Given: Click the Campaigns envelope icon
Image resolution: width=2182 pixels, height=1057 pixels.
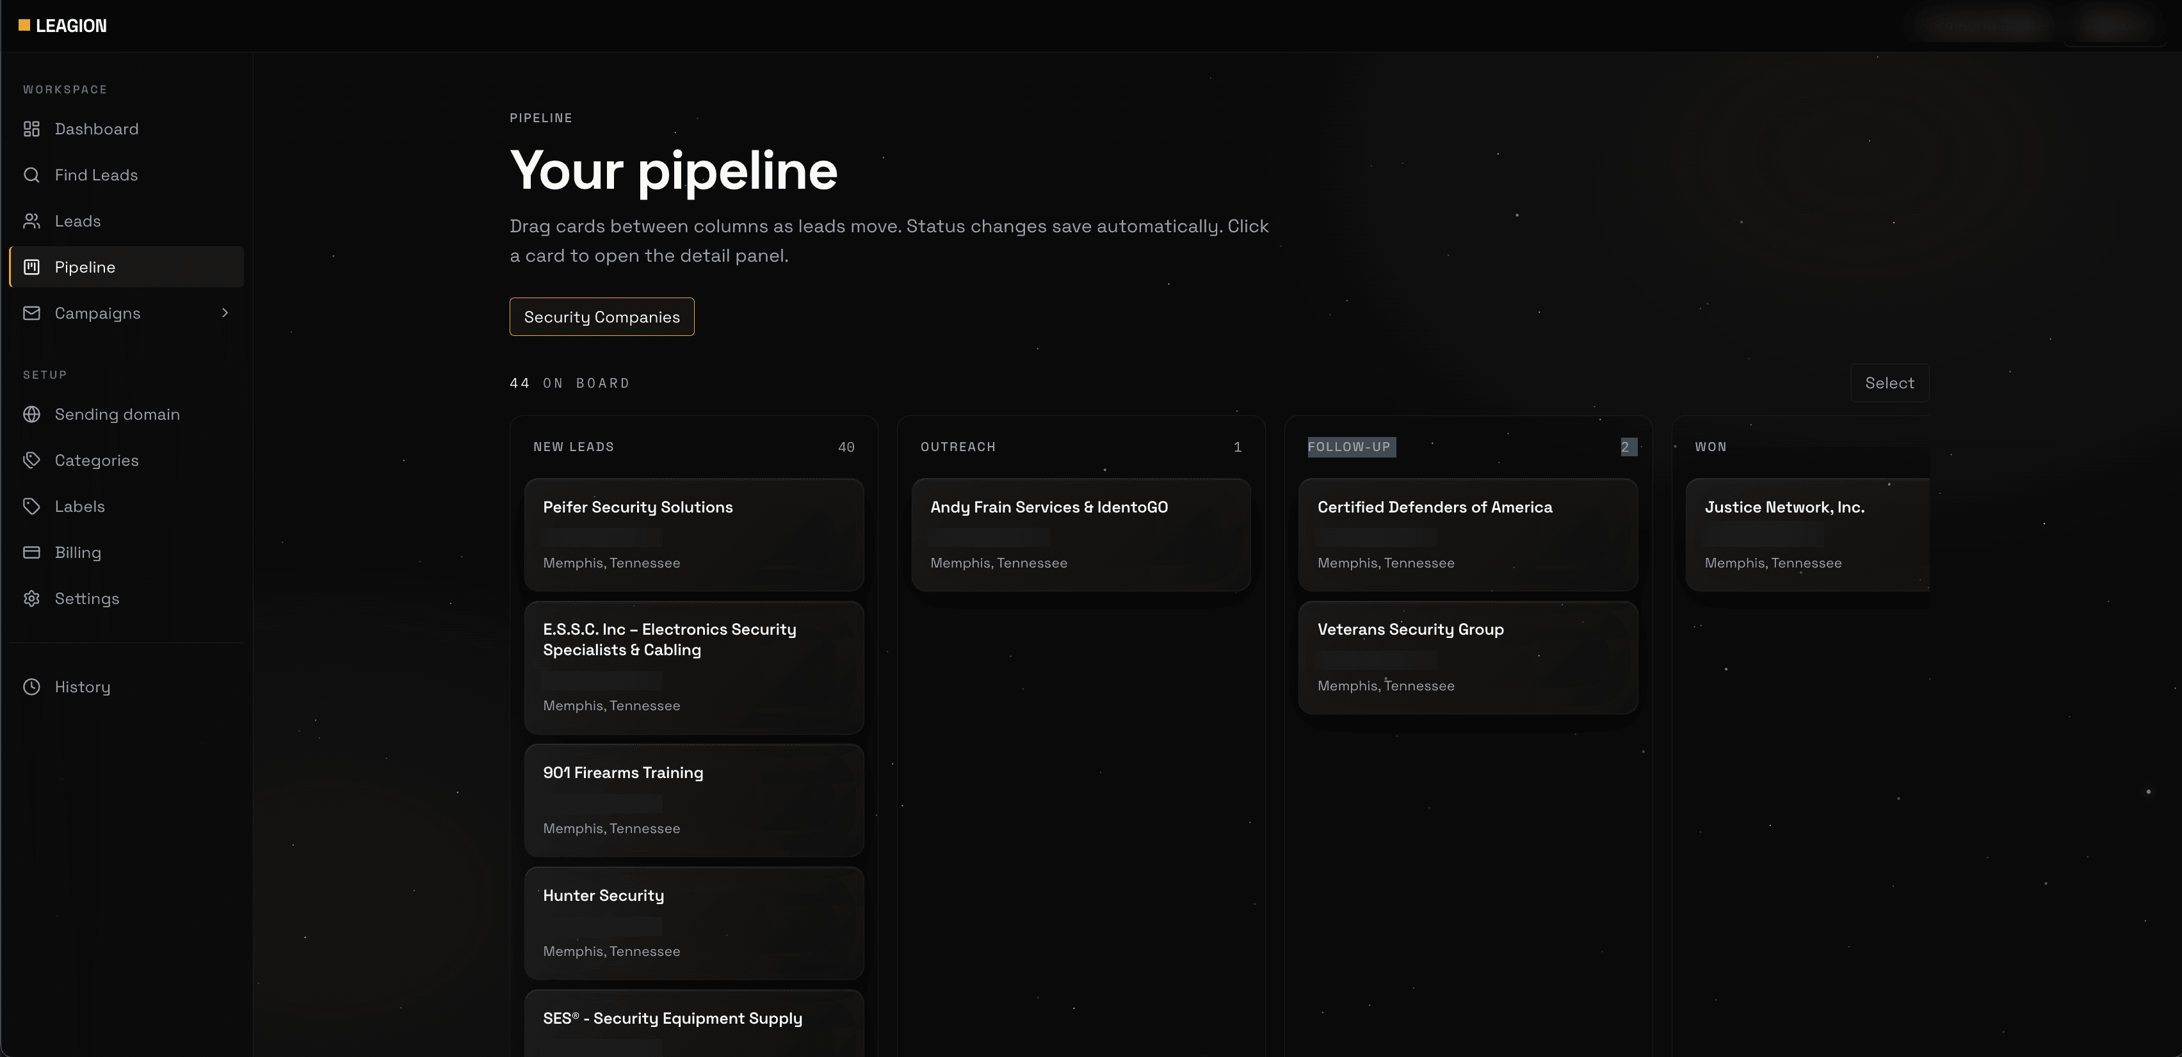Looking at the screenshot, I should pos(31,313).
